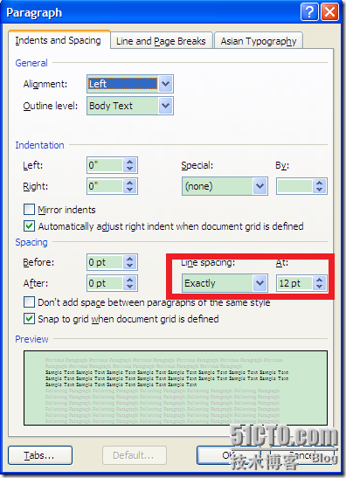The image size is (346, 478).
Task: Increase the Before spacing value
Action: click(x=130, y=259)
